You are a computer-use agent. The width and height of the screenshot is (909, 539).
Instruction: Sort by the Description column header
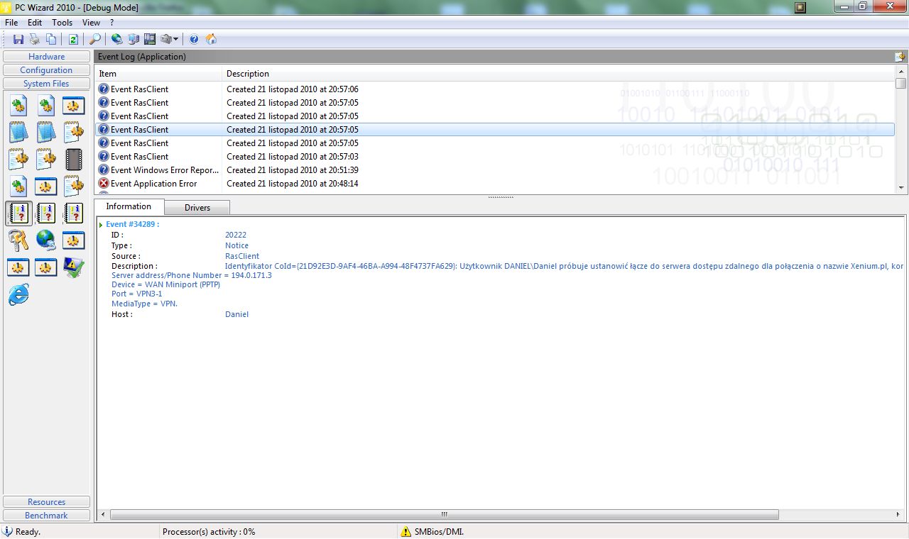pyautogui.click(x=558, y=74)
